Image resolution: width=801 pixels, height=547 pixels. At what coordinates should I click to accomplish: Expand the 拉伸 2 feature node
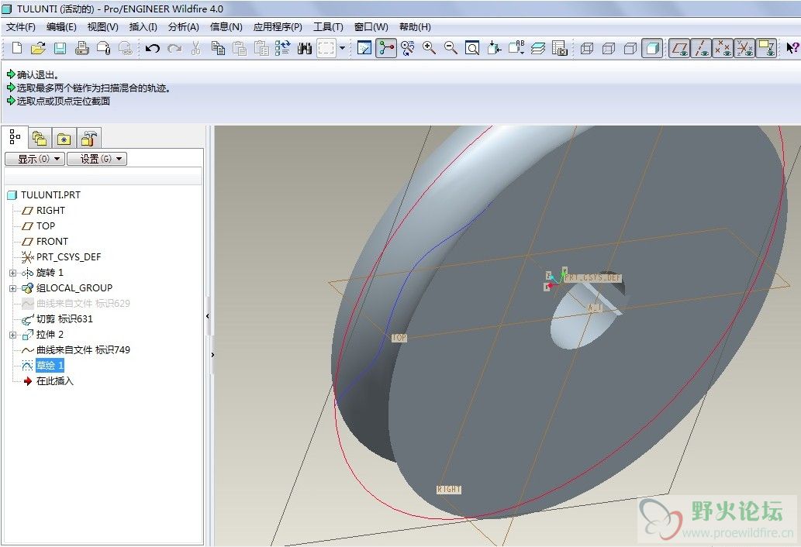click(x=12, y=335)
